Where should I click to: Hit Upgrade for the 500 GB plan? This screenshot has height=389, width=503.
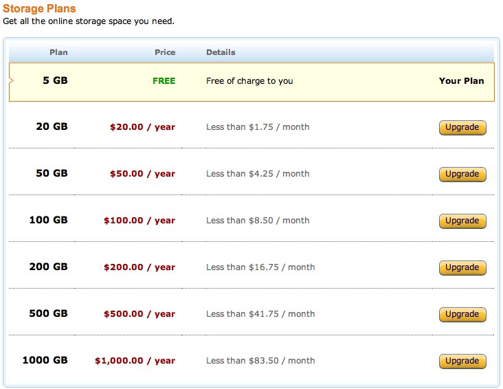462,314
